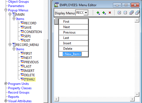Image resolution: width=142 pixels, height=103 pixels.
Task: Select the Next menu item
Action: [x=74, y=27]
